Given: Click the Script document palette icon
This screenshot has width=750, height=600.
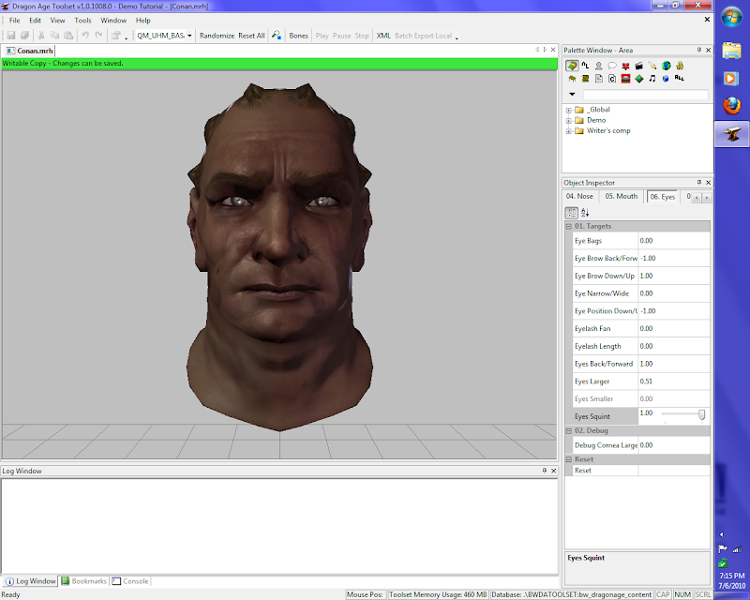Looking at the screenshot, I should pyautogui.click(x=598, y=79).
